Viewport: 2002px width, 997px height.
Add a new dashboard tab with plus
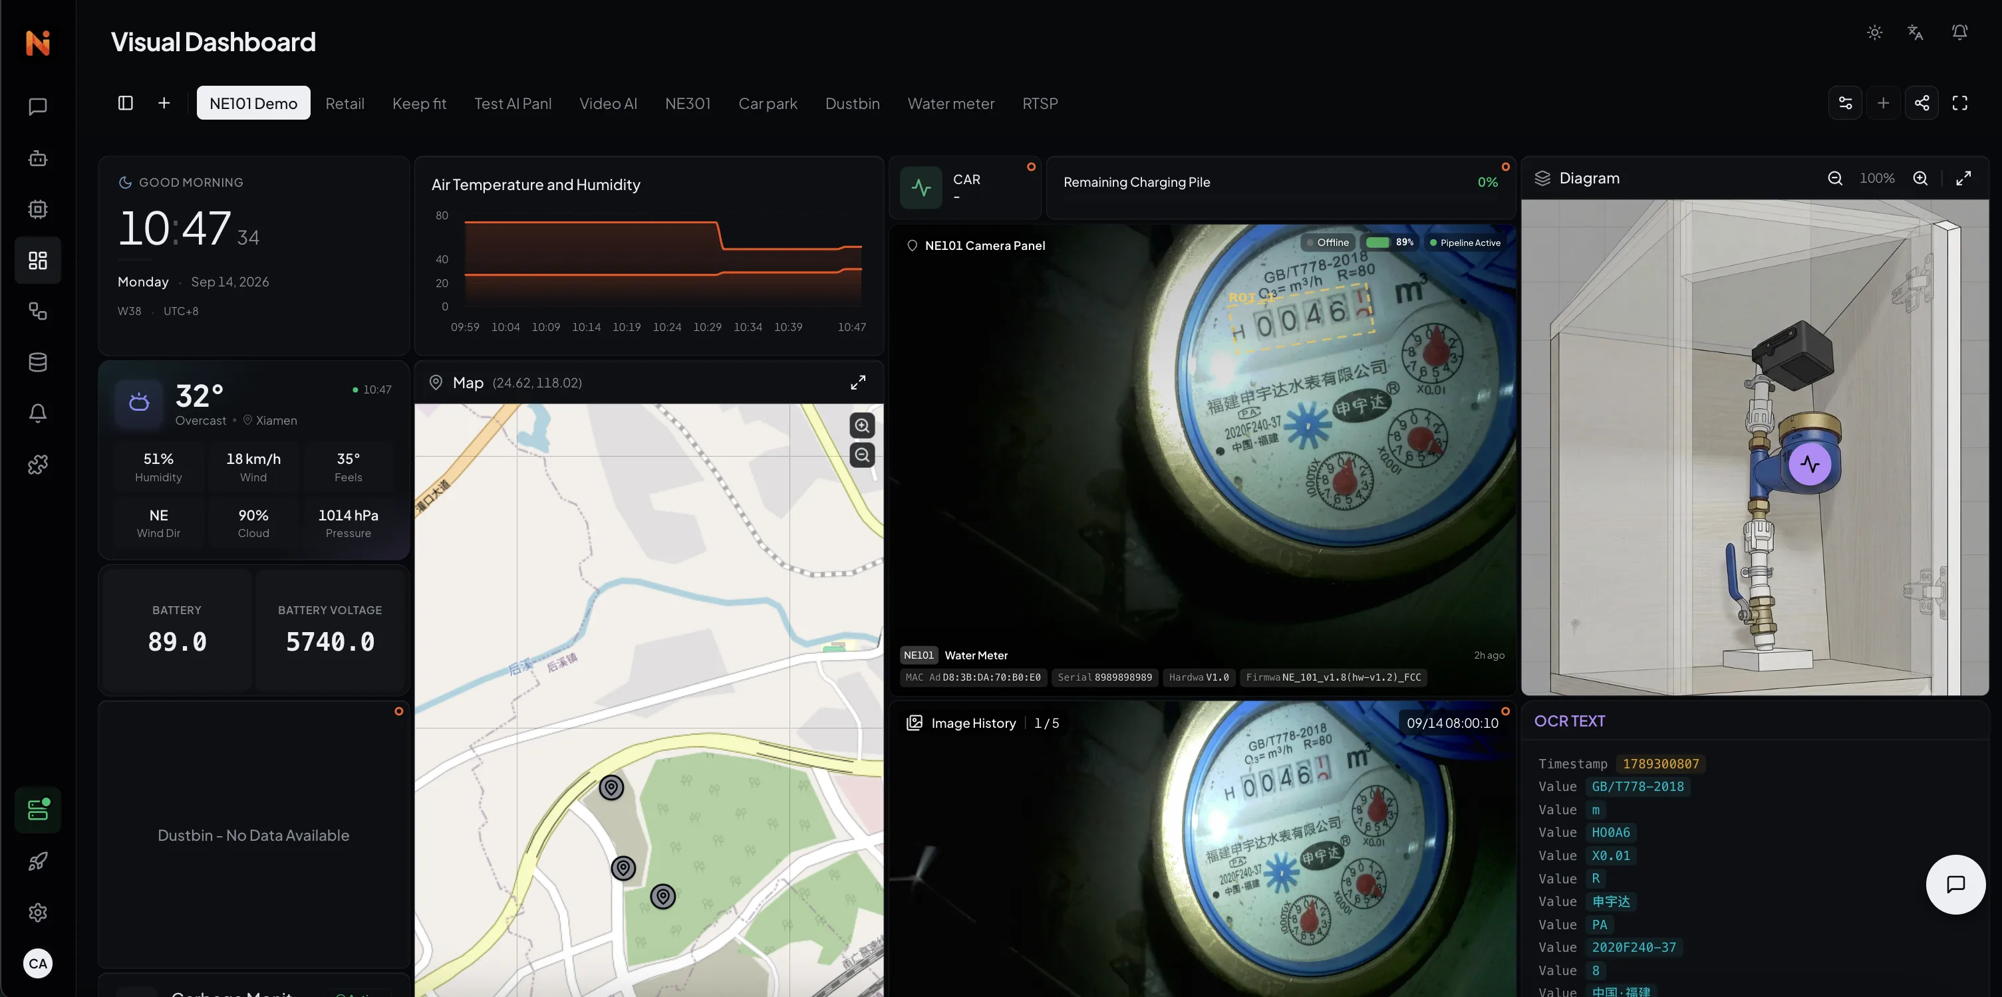(164, 102)
